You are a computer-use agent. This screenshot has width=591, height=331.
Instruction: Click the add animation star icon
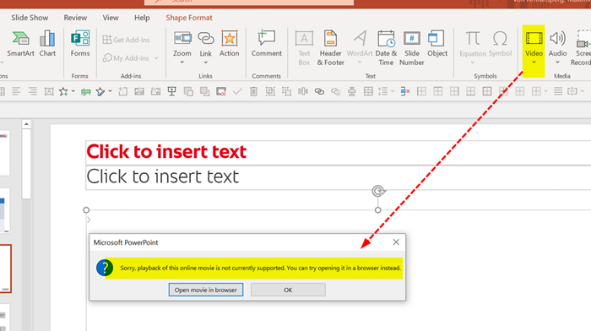click(x=63, y=91)
